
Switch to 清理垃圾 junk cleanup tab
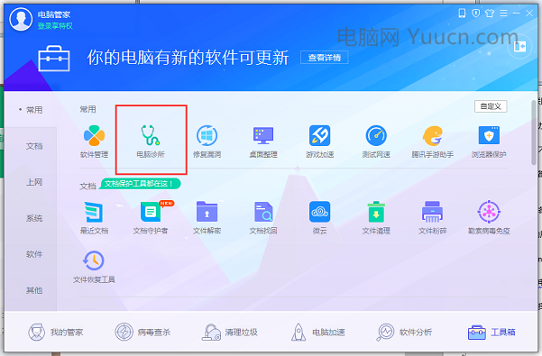(x=230, y=333)
